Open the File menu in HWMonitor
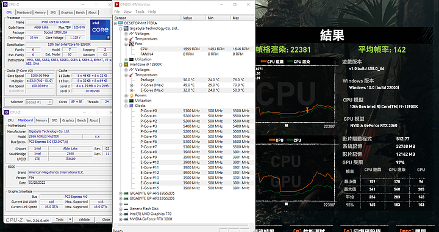The height and width of the screenshot is (232, 439). (x=117, y=12)
